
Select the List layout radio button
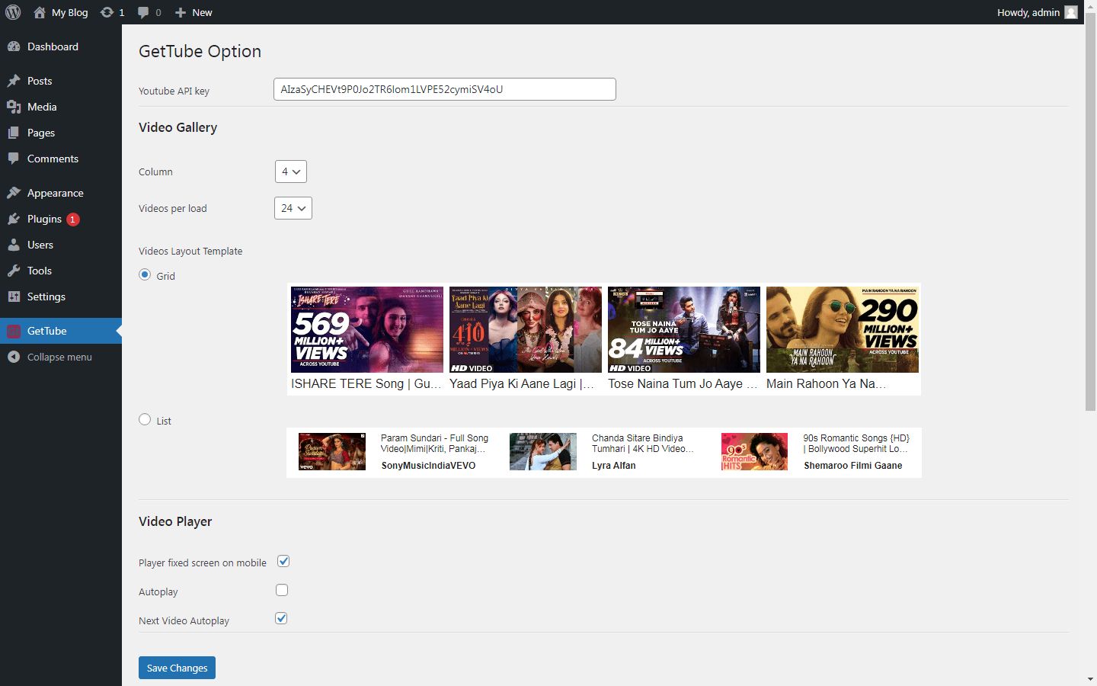point(145,419)
